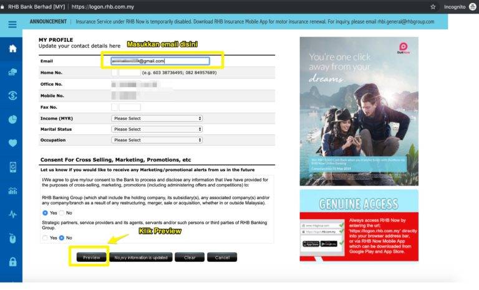Select Yes for strategic partners consent
Viewport: 479px width, 290px height.
pos(45,238)
